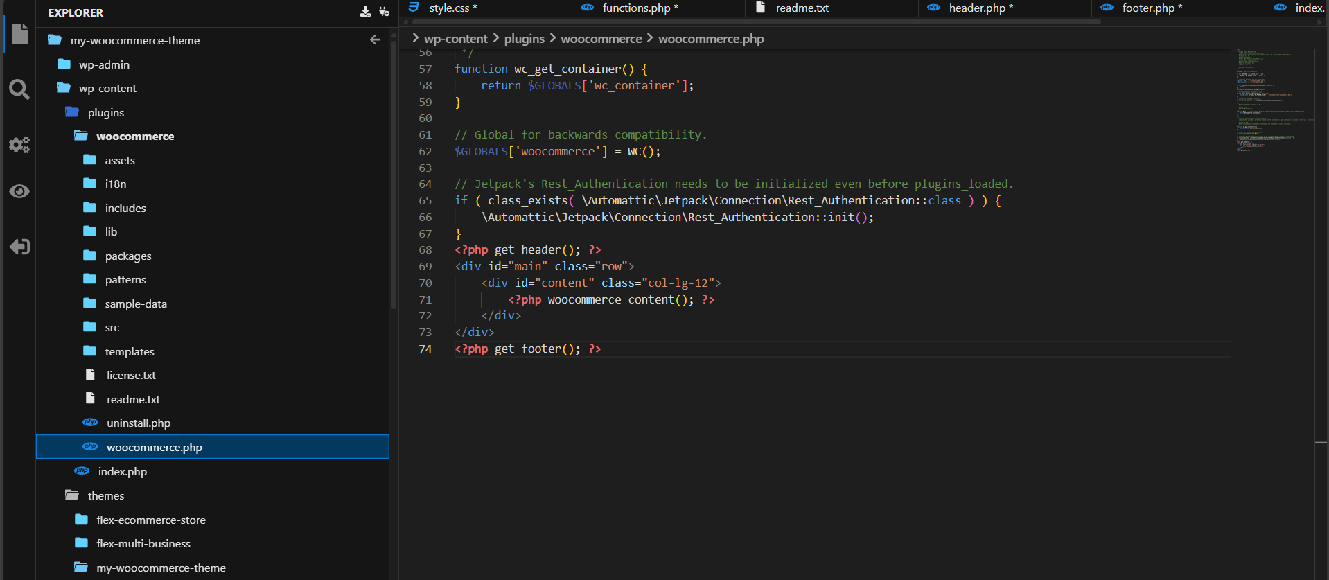1329x580 pixels.
Task: Click the folder icon beside templates
Action: 89,351
